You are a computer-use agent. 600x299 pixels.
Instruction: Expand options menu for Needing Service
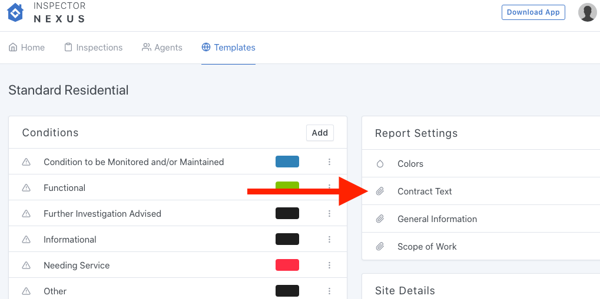pos(329,266)
